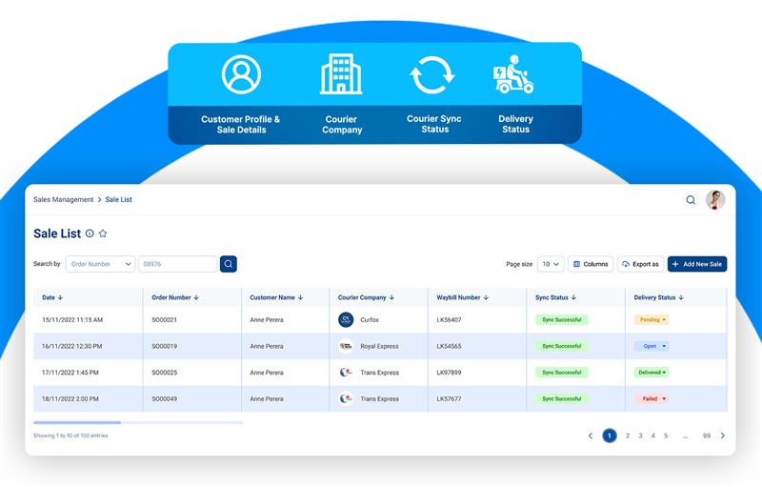Screen dimensions: 762x487
Task: Open the Failed delivery status dropdown
Action: point(652,398)
